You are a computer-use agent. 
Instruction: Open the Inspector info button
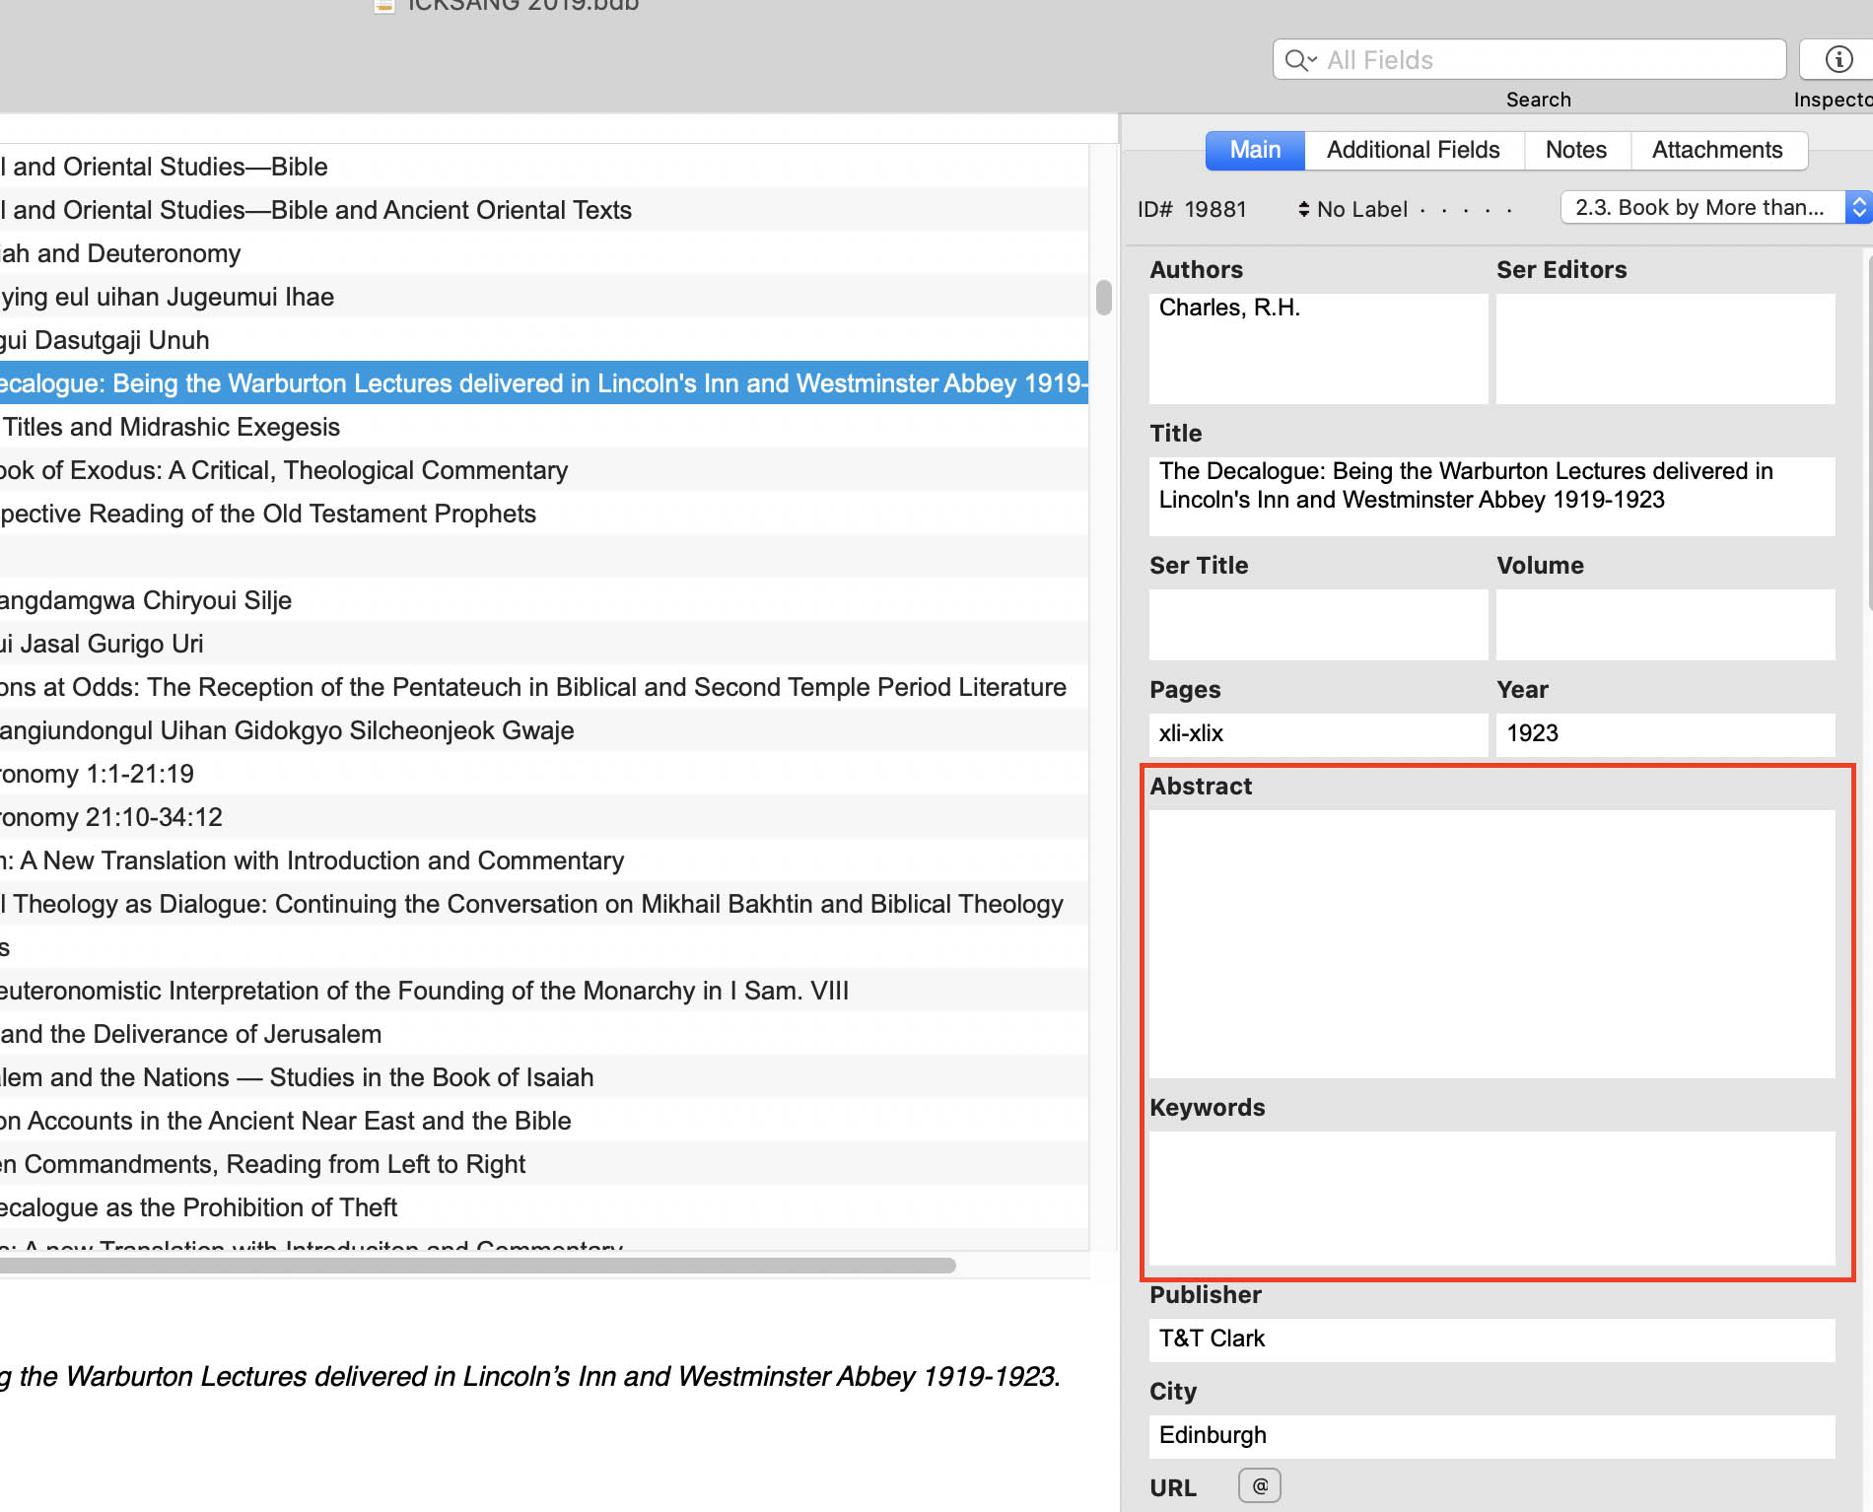[1838, 59]
